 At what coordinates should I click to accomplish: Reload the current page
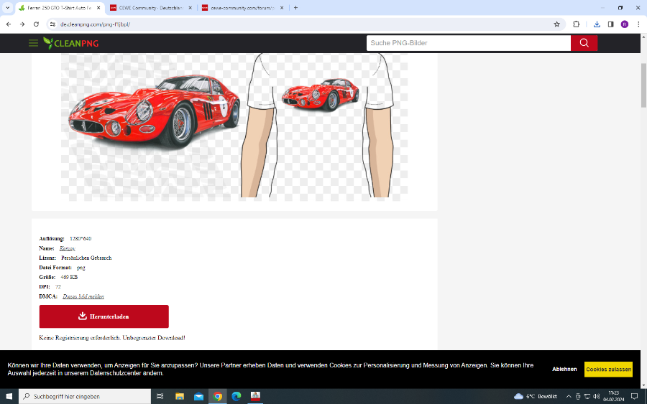tap(36, 24)
